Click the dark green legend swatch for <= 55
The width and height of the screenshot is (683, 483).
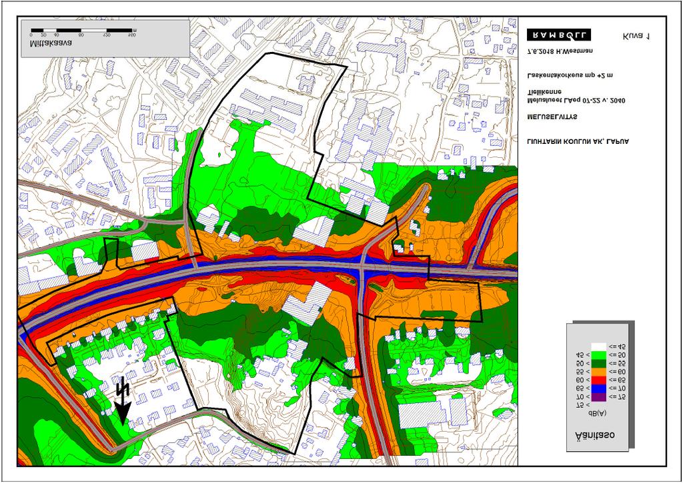pyautogui.click(x=599, y=364)
